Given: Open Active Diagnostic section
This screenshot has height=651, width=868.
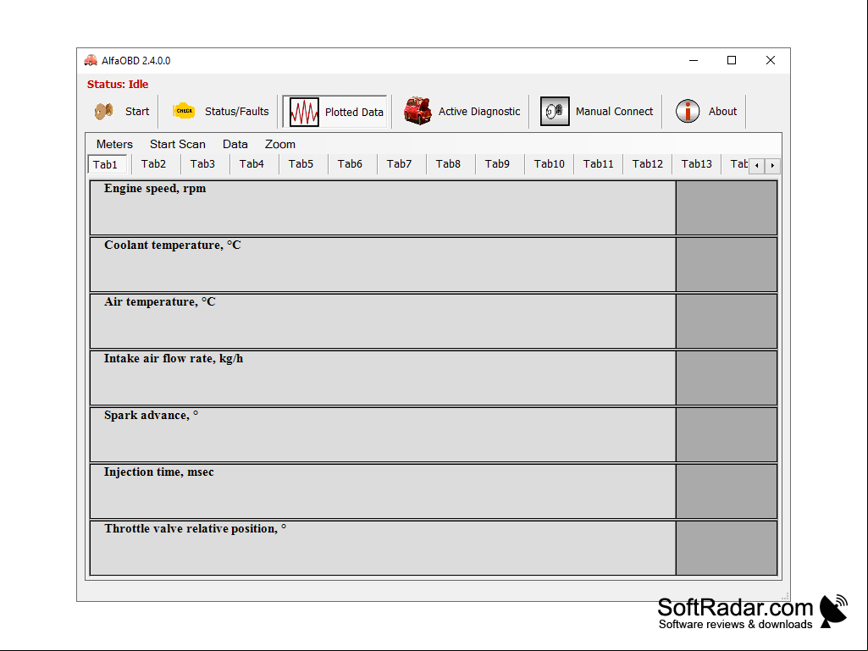Looking at the screenshot, I should pyautogui.click(x=478, y=111).
